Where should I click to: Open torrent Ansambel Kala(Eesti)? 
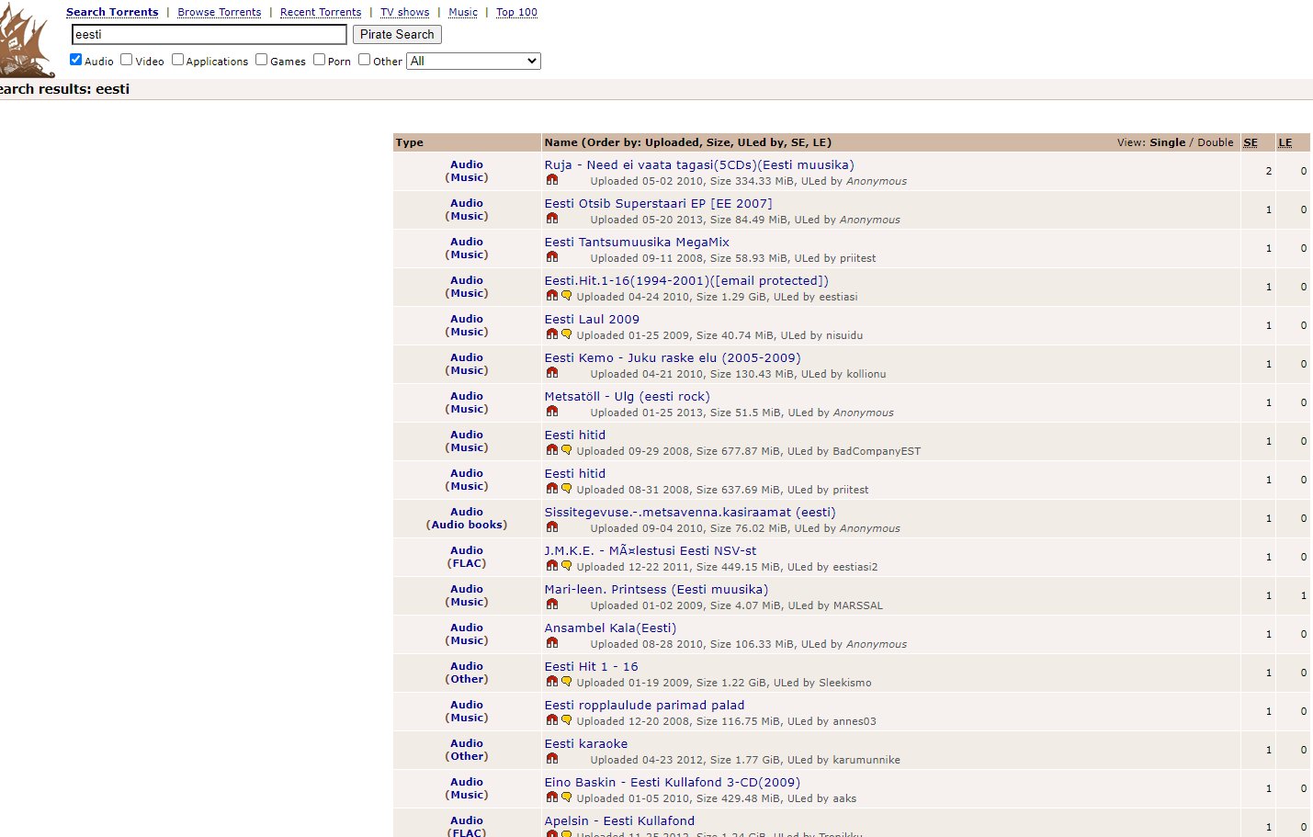pos(610,628)
